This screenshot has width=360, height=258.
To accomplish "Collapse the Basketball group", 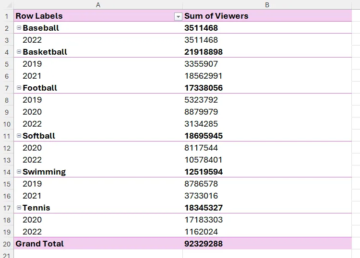I will (19, 52).
